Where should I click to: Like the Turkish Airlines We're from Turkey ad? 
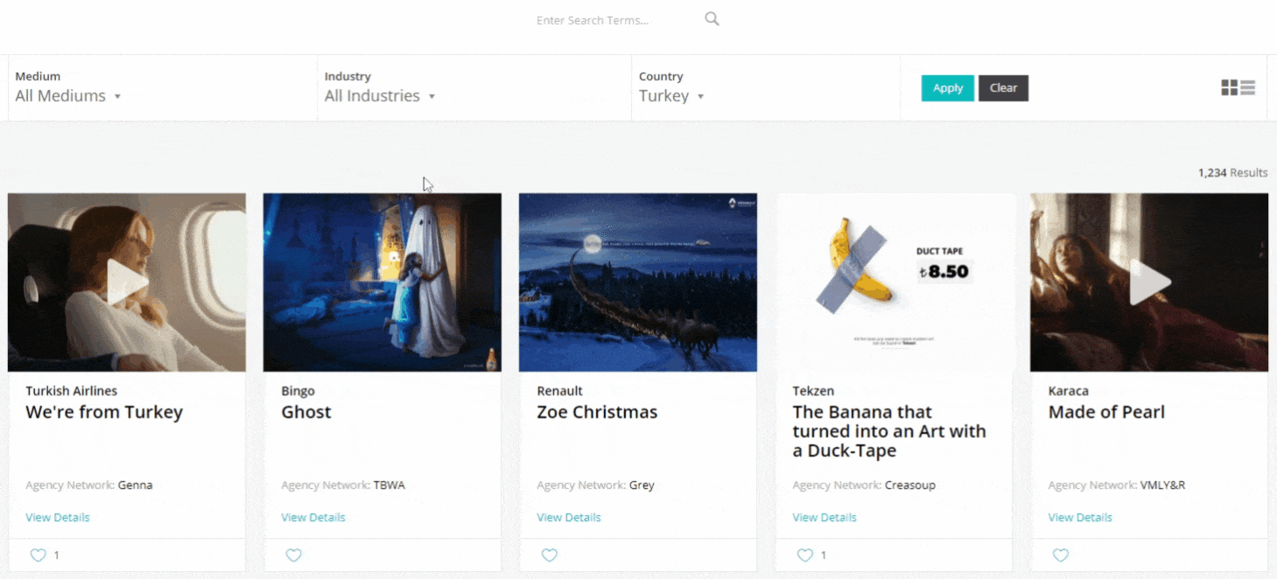[38, 555]
